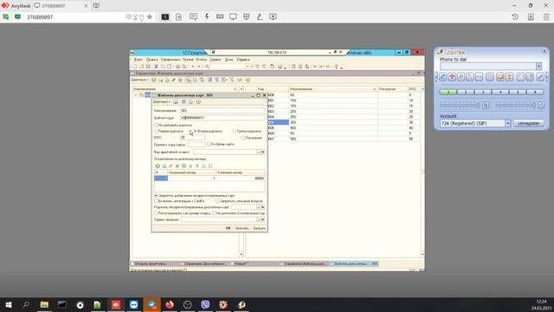
Task: Adjust Zoiper speaker volume slider
Action: [516, 105]
